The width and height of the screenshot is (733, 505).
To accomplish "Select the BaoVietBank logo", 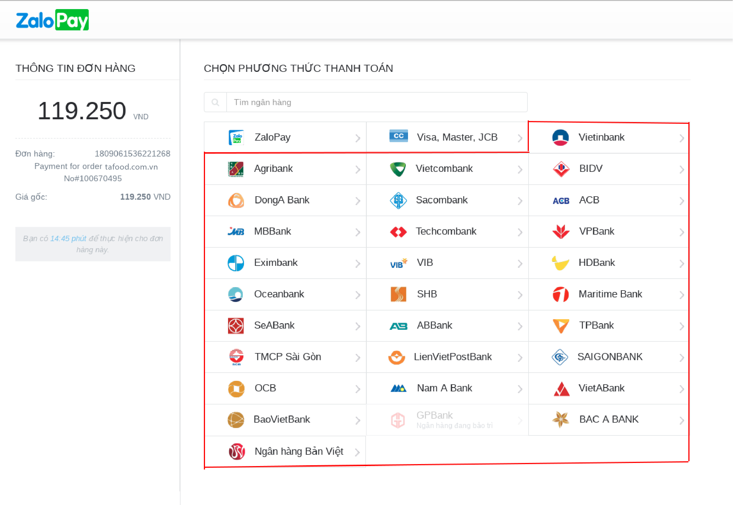I will point(236,420).
